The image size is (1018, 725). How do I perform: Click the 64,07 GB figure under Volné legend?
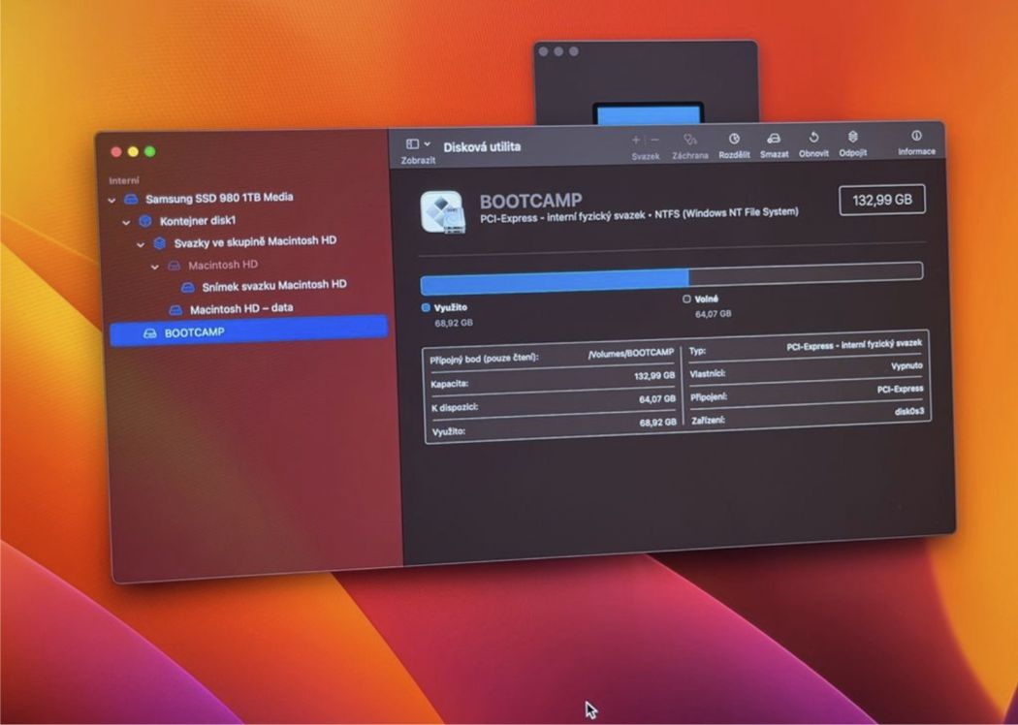[x=713, y=313]
